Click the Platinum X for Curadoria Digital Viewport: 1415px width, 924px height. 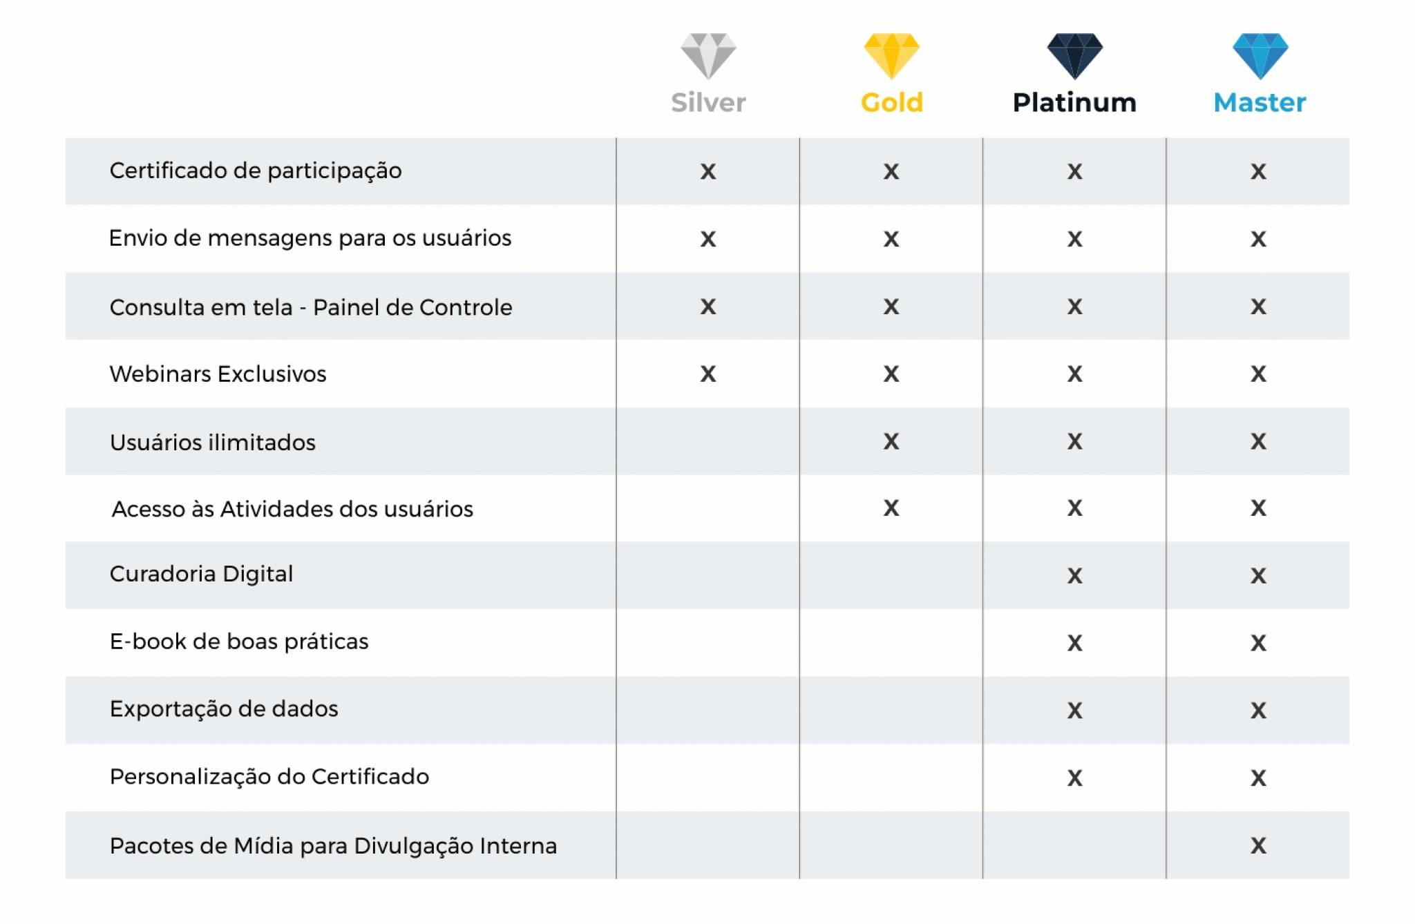(1074, 575)
